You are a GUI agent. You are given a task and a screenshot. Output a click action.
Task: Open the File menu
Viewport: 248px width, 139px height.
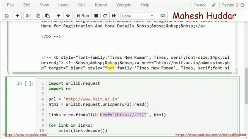(10, 5)
